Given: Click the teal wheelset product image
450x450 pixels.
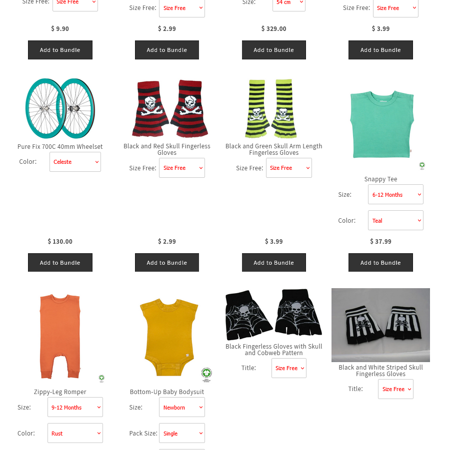Looking at the screenshot, I should [60, 108].
